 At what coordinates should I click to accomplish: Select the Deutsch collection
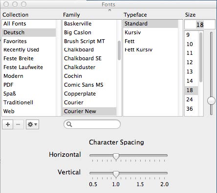(29, 32)
